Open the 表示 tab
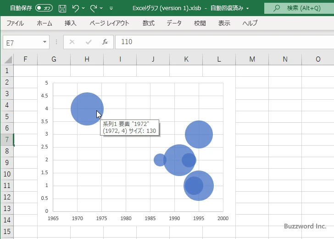The image size is (334, 239). (224, 23)
